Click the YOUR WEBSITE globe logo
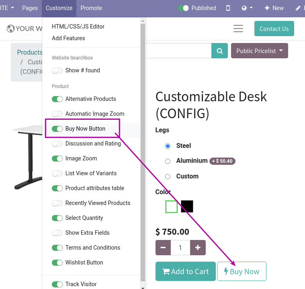305x289 pixels. [x=25, y=29]
